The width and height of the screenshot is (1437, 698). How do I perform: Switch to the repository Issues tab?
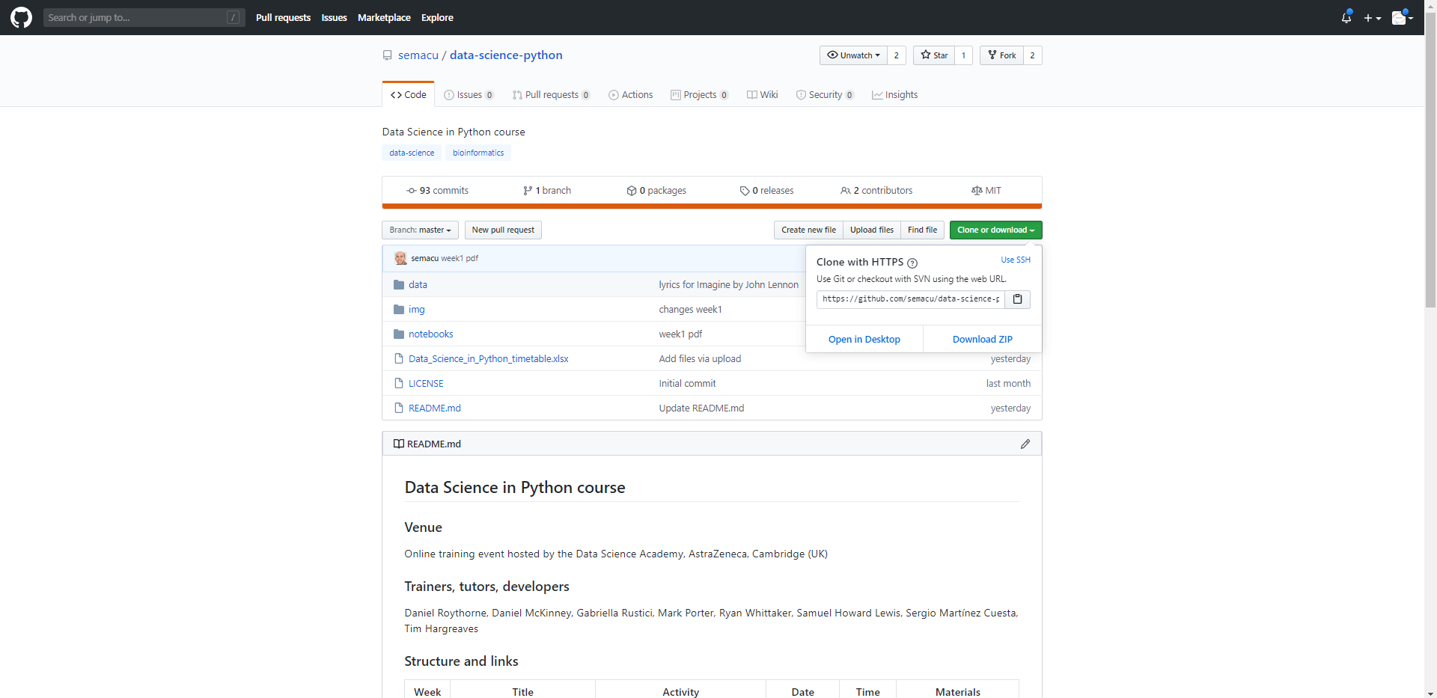[469, 95]
